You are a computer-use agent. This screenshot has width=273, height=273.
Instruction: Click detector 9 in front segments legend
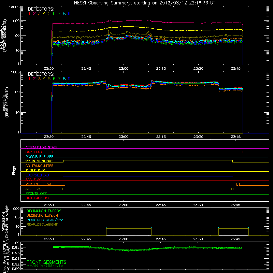coord(69,14)
